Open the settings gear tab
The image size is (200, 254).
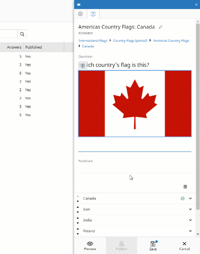81,14
